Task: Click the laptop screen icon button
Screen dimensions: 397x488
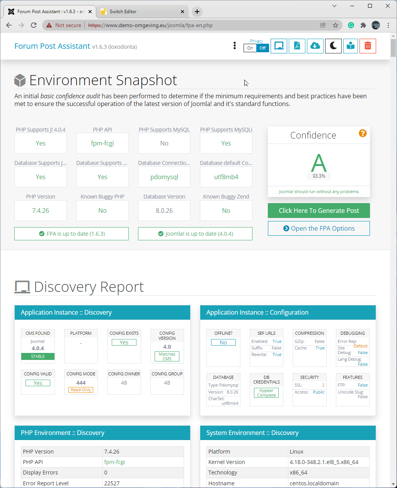Action: 279,46
